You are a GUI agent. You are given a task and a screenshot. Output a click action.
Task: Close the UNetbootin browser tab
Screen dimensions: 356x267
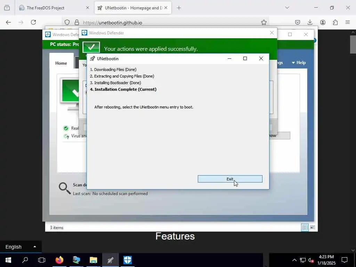click(x=166, y=8)
